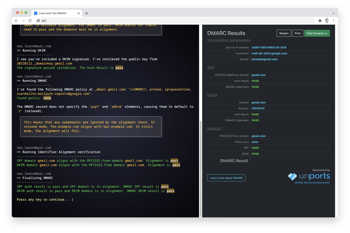The width and height of the screenshot is (350, 233).
Task: Open a new tab with the plus icon
Action: pyautogui.click(x=87, y=13)
